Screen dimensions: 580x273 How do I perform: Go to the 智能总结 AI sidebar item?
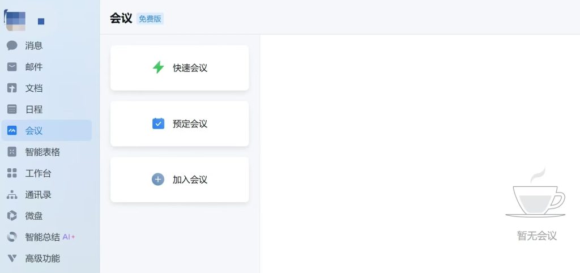coord(46,237)
